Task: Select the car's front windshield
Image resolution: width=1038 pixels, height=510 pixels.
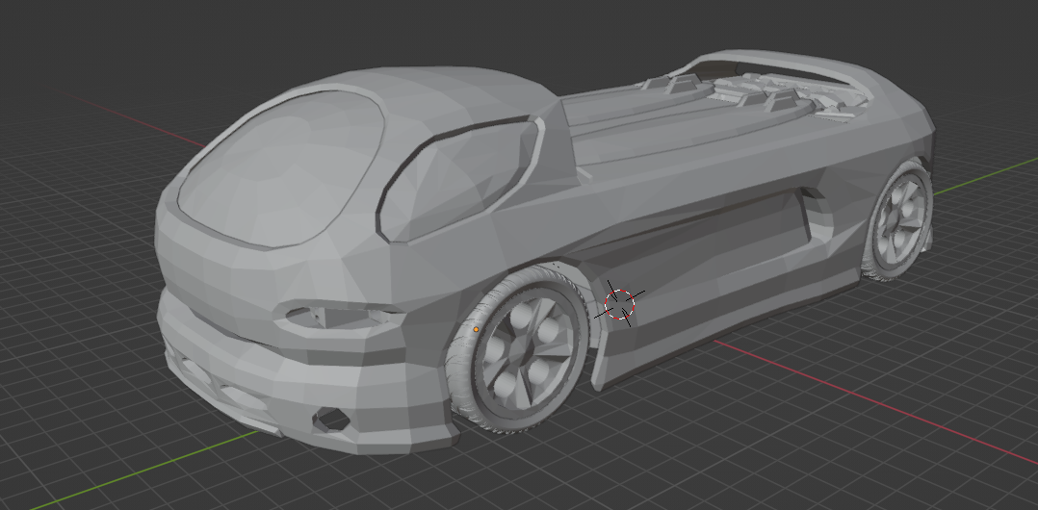Action: tap(282, 170)
